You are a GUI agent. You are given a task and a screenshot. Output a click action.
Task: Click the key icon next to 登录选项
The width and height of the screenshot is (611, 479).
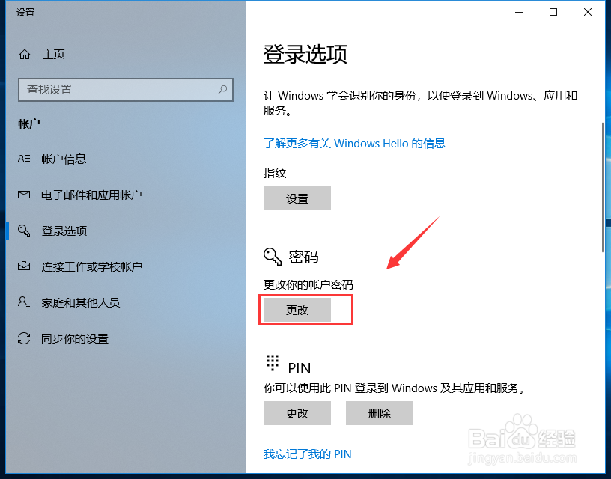point(24,231)
